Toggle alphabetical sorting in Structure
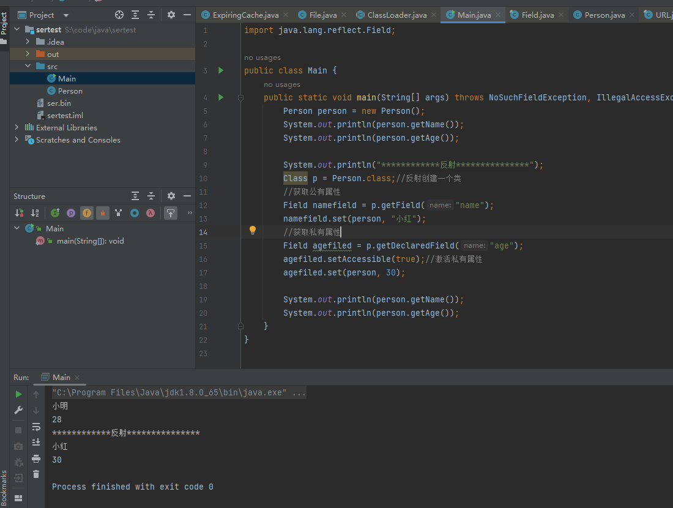The width and height of the screenshot is (673, 508). (35, 213)
